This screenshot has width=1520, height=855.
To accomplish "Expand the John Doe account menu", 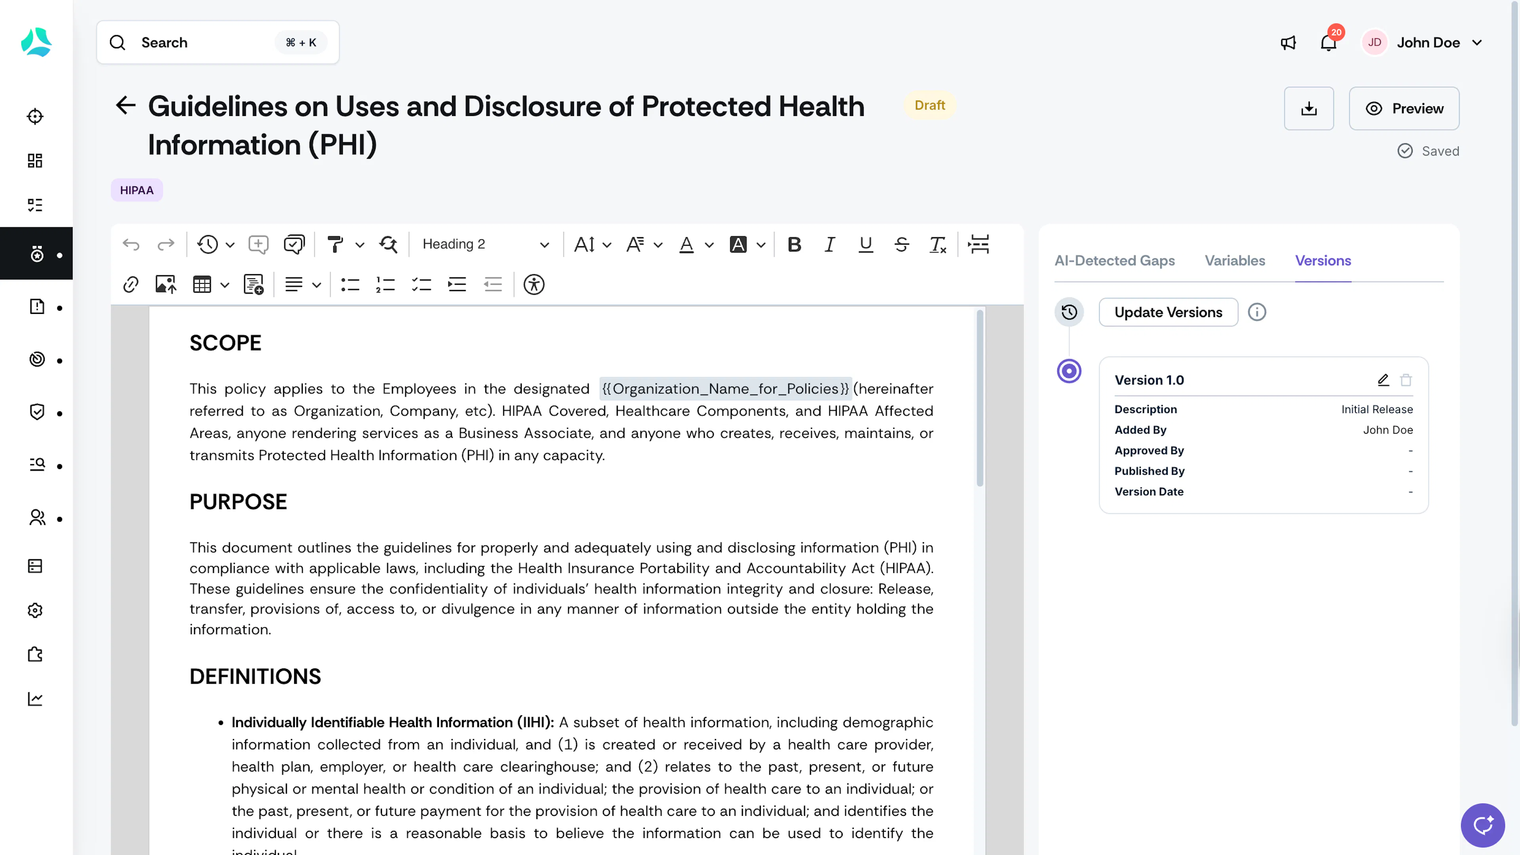I will [1477, 42].
